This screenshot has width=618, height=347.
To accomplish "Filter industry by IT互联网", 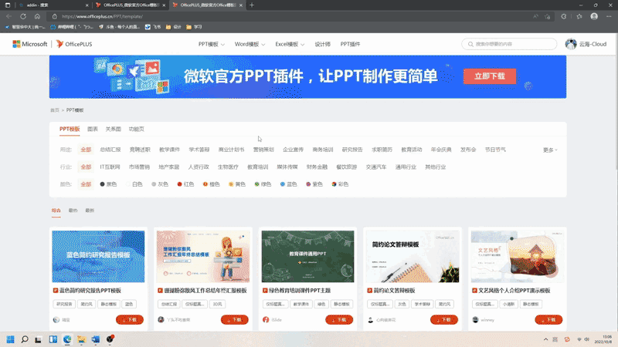I will tap(110, 167).
